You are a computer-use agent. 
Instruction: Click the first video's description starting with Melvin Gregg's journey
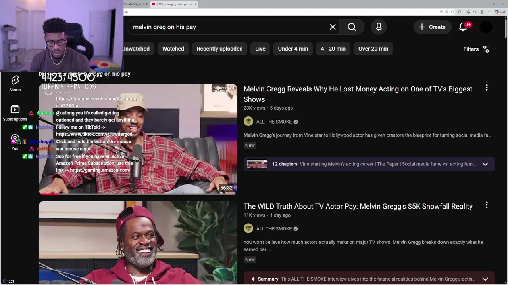[x=368, y=135]
